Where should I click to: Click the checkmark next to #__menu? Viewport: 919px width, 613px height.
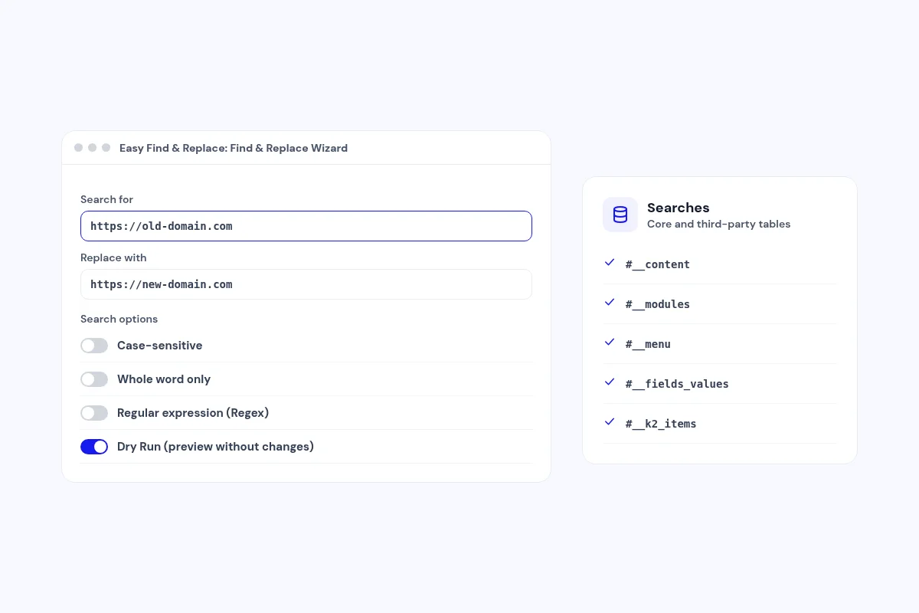[x=610, y=342]
